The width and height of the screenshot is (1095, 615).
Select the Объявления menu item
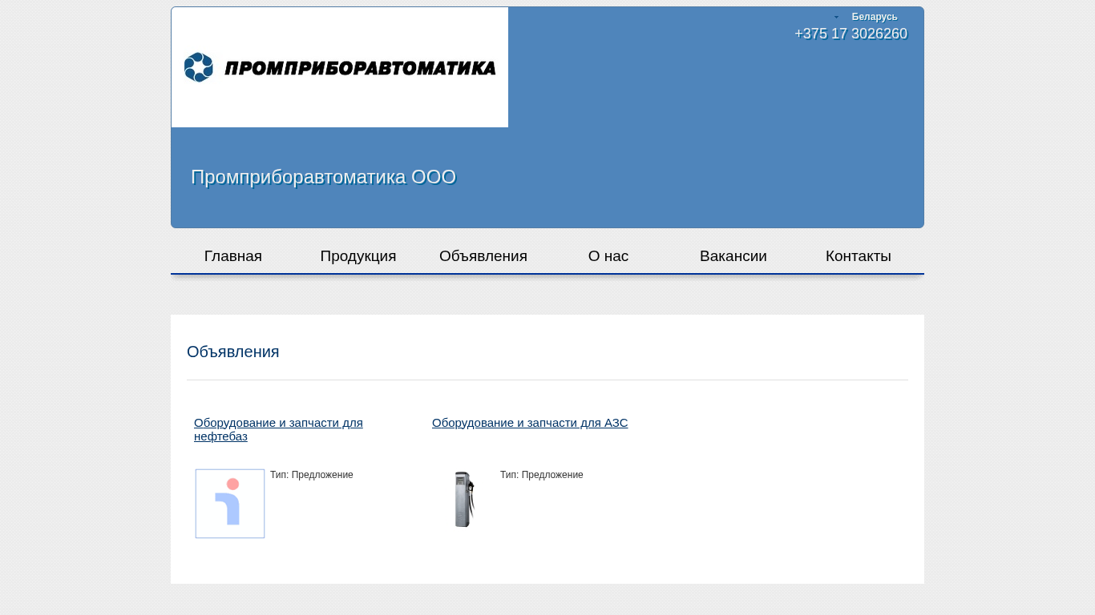point(483,256)
